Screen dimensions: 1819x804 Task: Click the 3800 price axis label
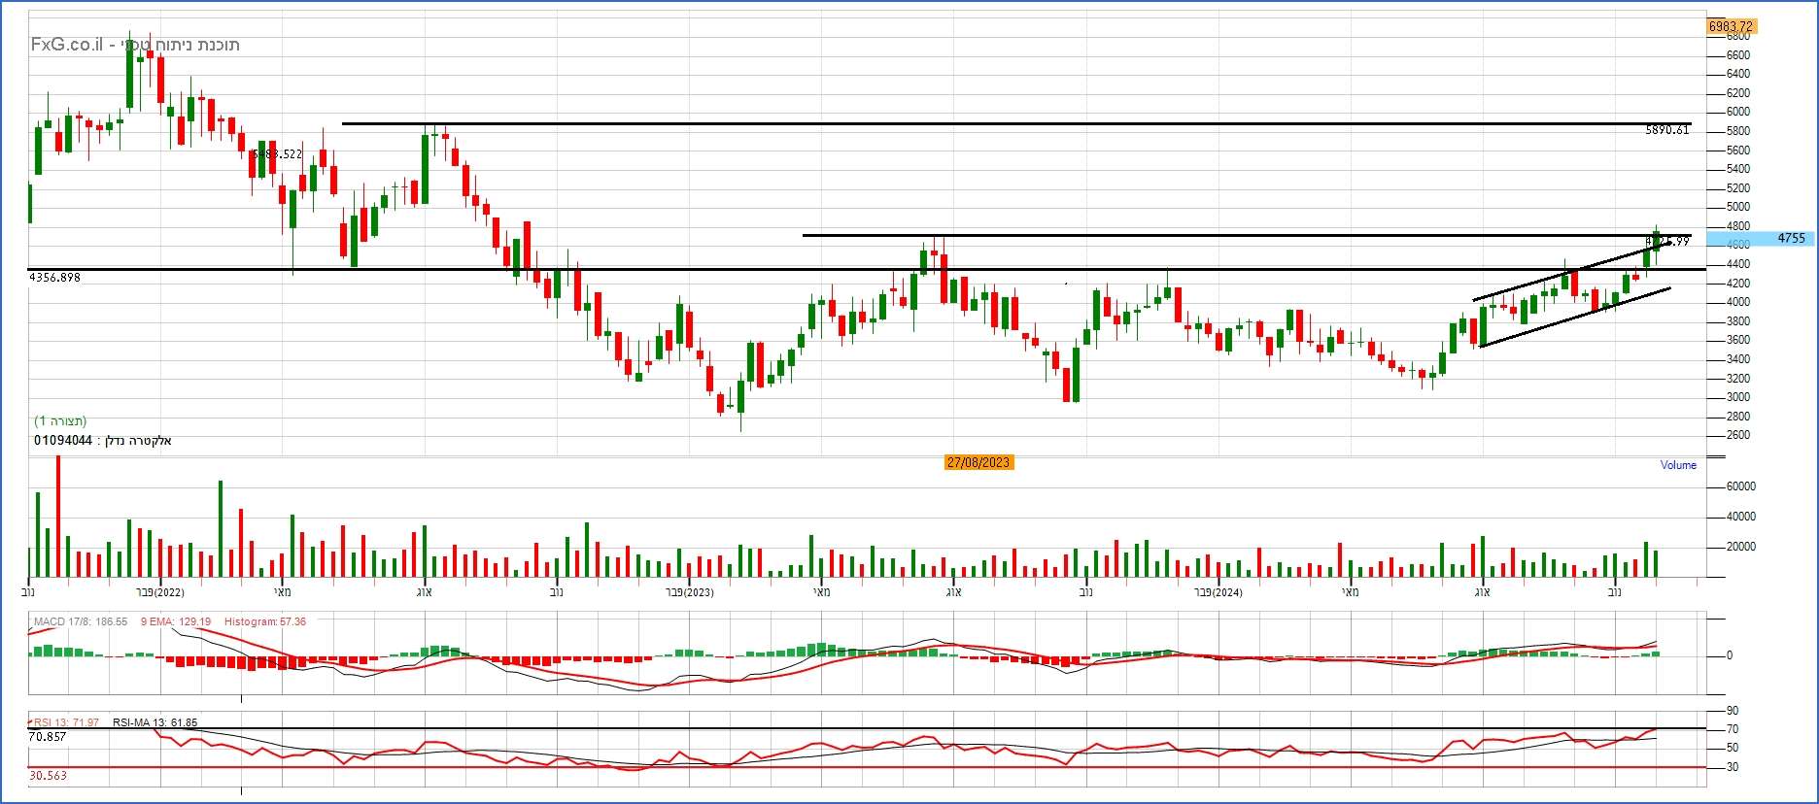1738,321
